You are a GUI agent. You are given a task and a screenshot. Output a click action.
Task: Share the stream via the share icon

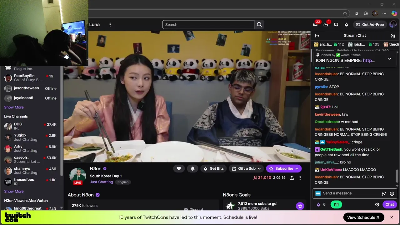(292, 177)
